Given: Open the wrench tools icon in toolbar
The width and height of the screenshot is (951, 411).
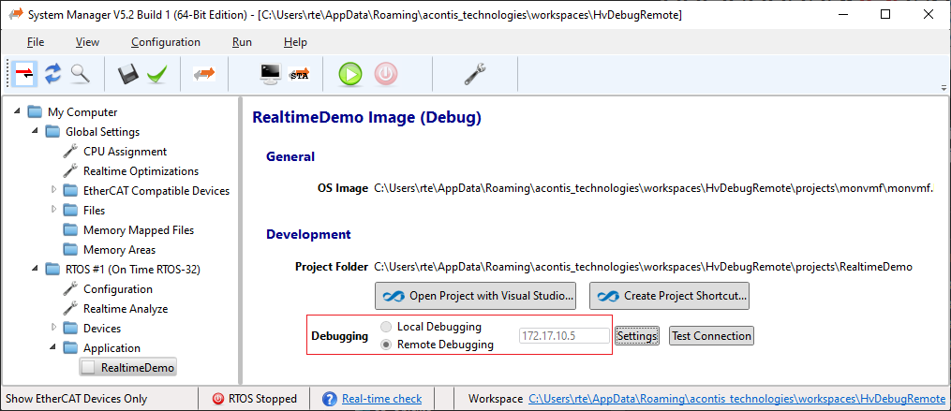Looking at the screenshot, I should [475, 74].
